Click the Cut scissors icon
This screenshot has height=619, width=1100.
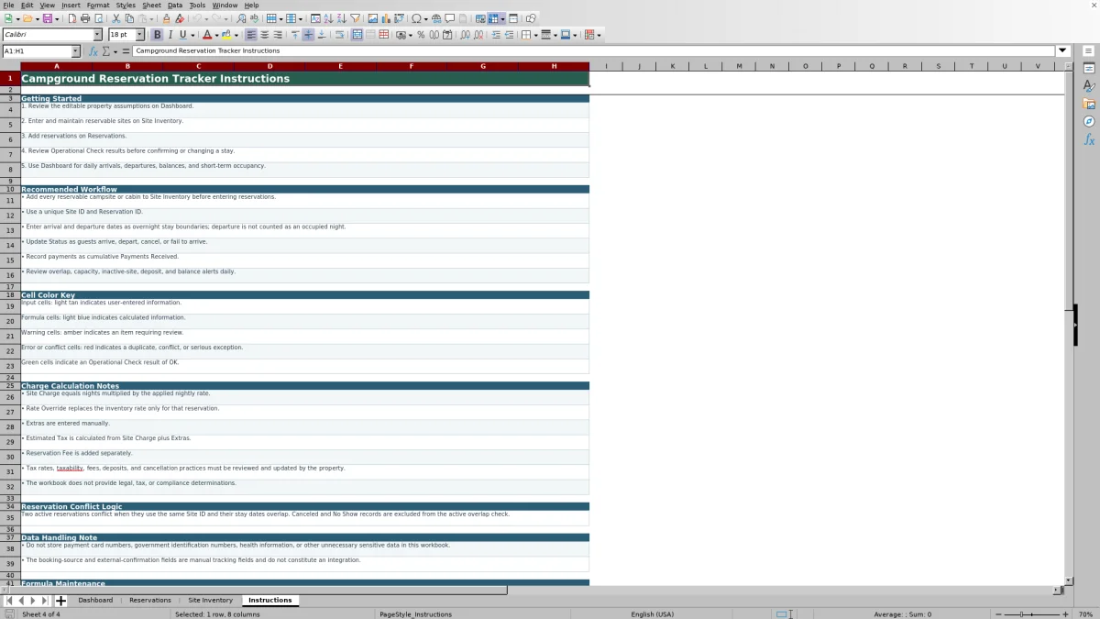pyautogui.click(x=115, y=18)
